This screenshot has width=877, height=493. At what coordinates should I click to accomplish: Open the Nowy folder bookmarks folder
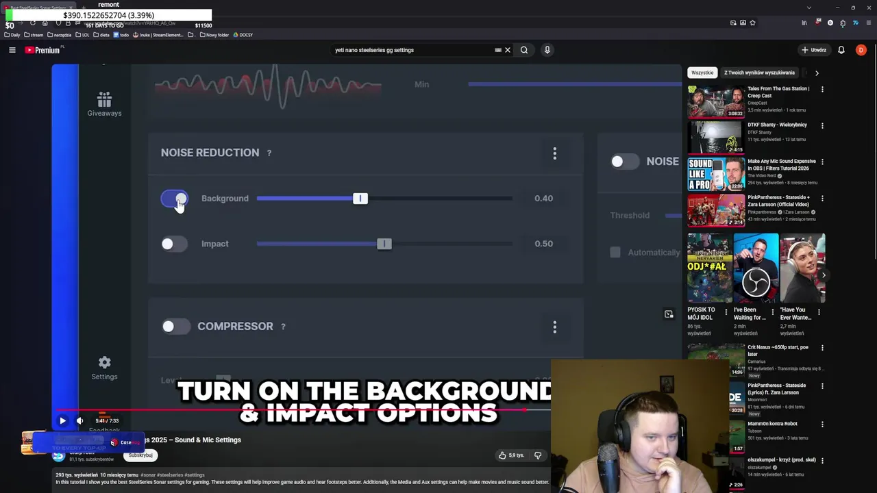point(214,35)
